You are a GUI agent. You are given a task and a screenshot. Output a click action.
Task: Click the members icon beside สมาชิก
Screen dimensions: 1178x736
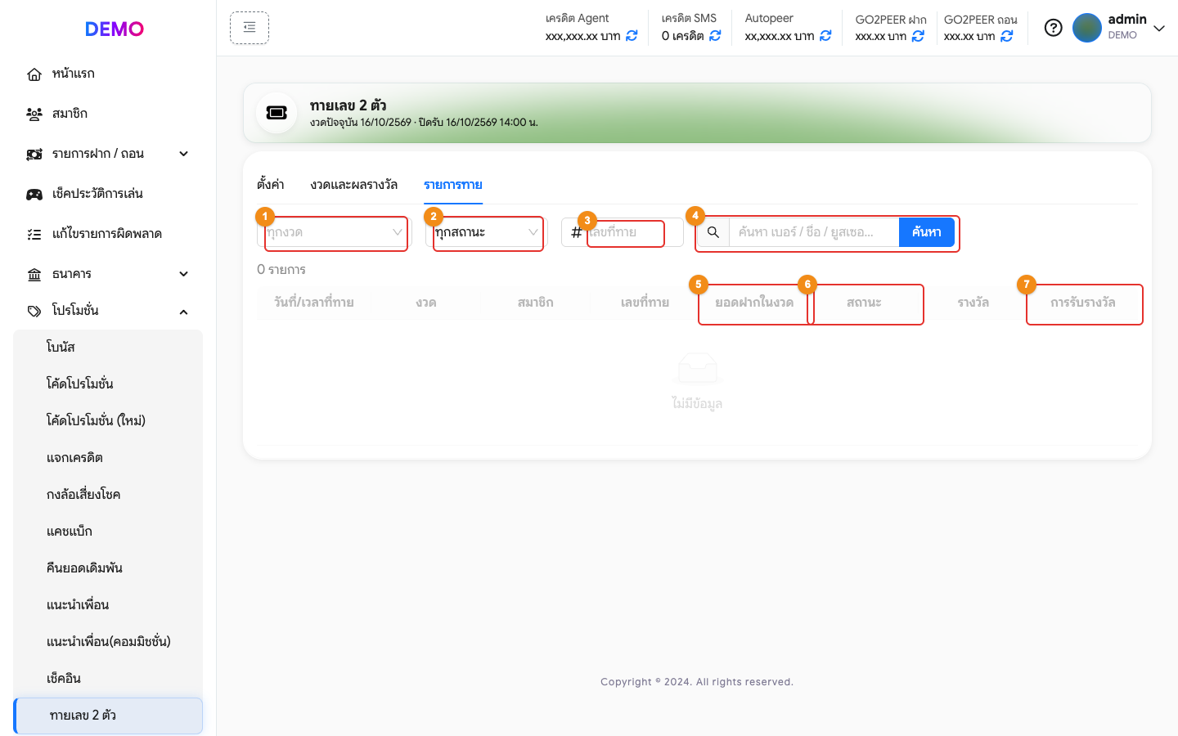(34, 114)
